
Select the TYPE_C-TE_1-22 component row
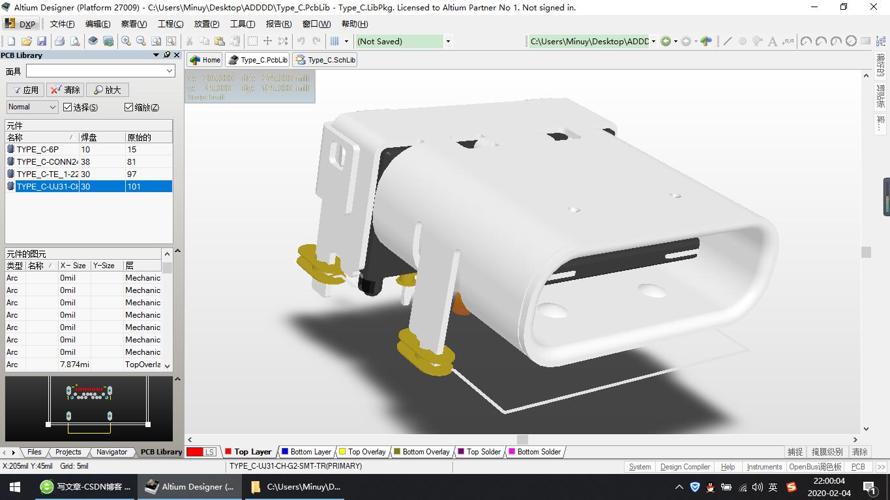tap(89, 174)
